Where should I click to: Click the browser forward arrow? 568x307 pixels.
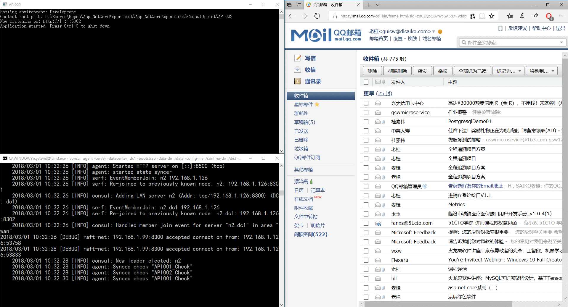point(304,16)
